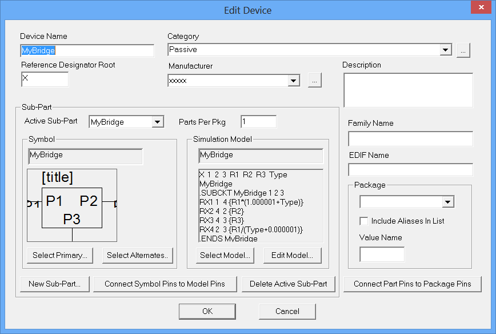Confirm the dialog with OK
The image size is (496, 334).
207,311
